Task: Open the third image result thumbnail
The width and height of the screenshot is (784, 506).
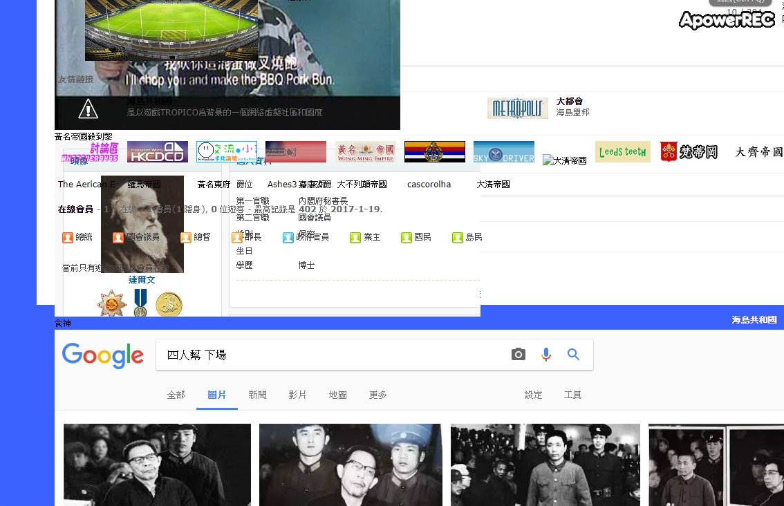Action: (545, 465)
